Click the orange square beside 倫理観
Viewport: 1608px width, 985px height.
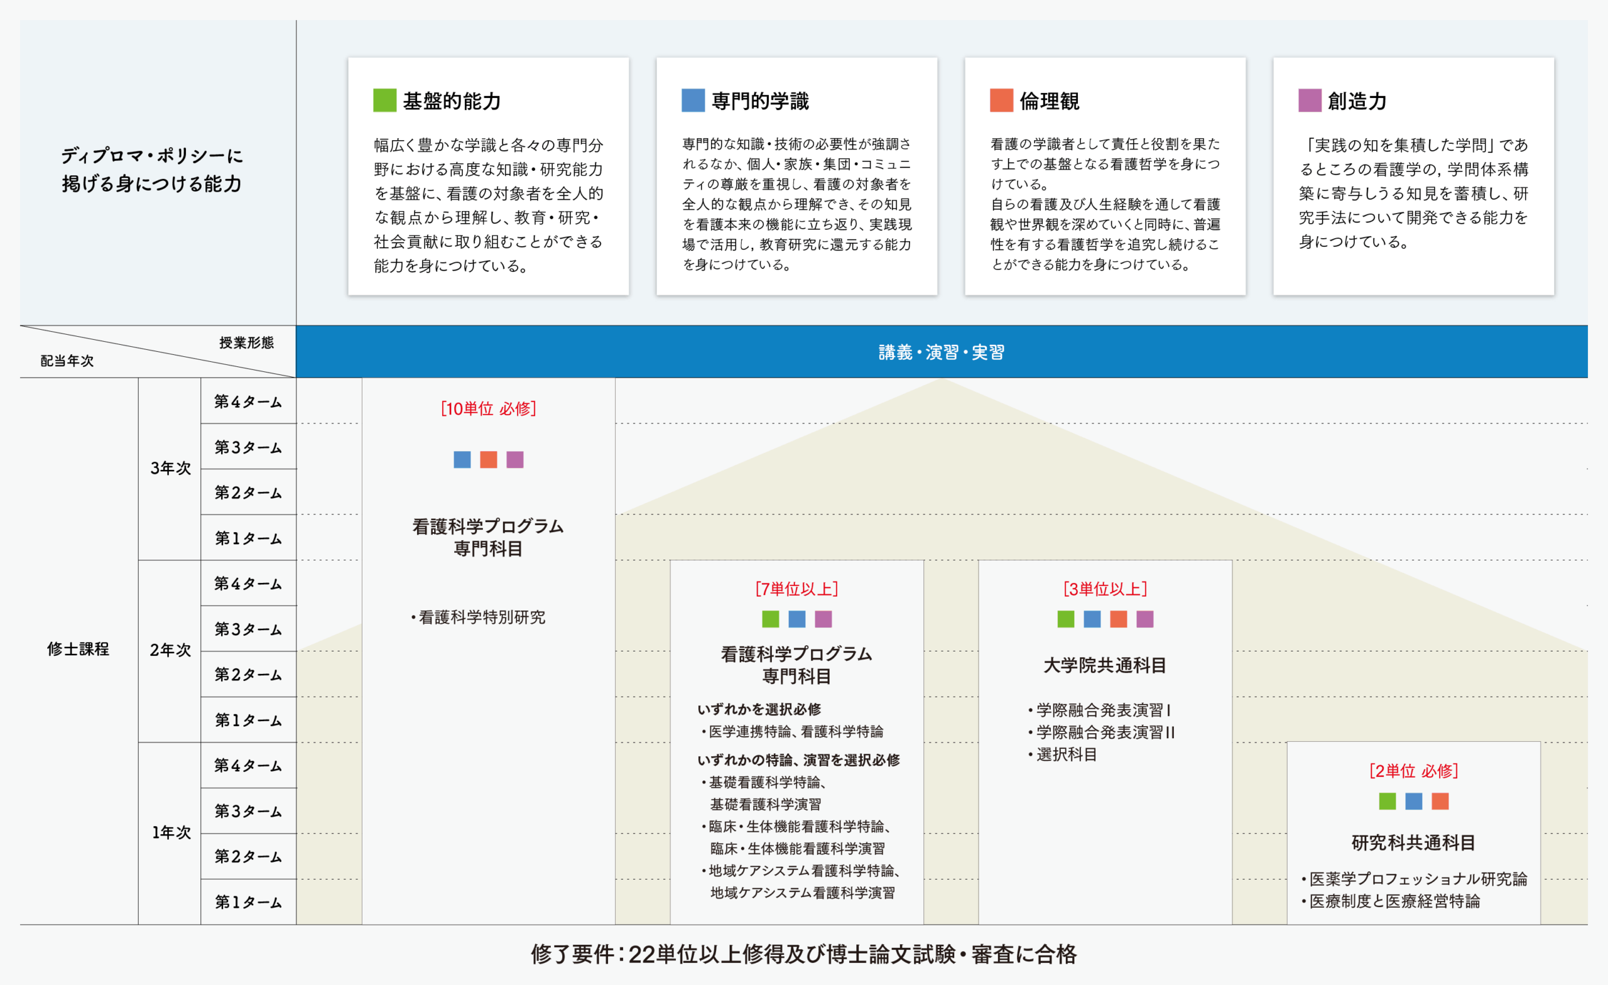pyautogui.click(x=1001, y=101)
